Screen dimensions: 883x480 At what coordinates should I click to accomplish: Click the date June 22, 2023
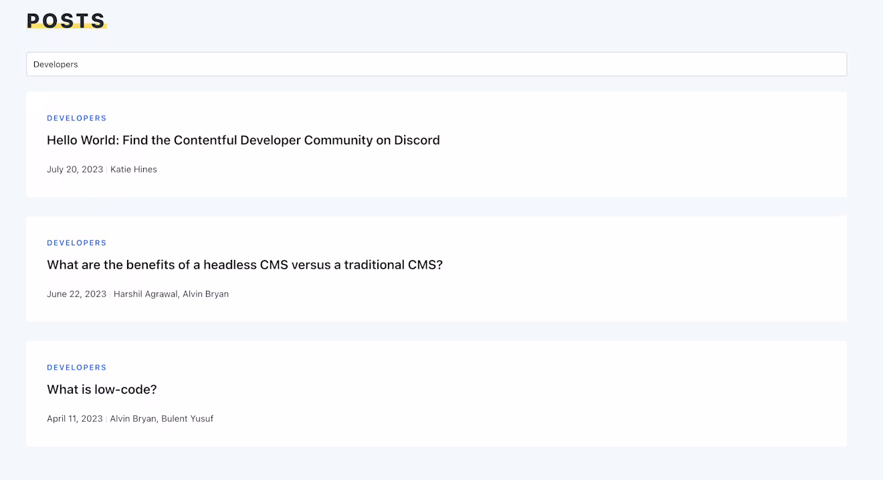[77, 294]
